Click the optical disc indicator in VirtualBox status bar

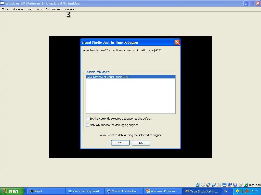coord(203,185)
